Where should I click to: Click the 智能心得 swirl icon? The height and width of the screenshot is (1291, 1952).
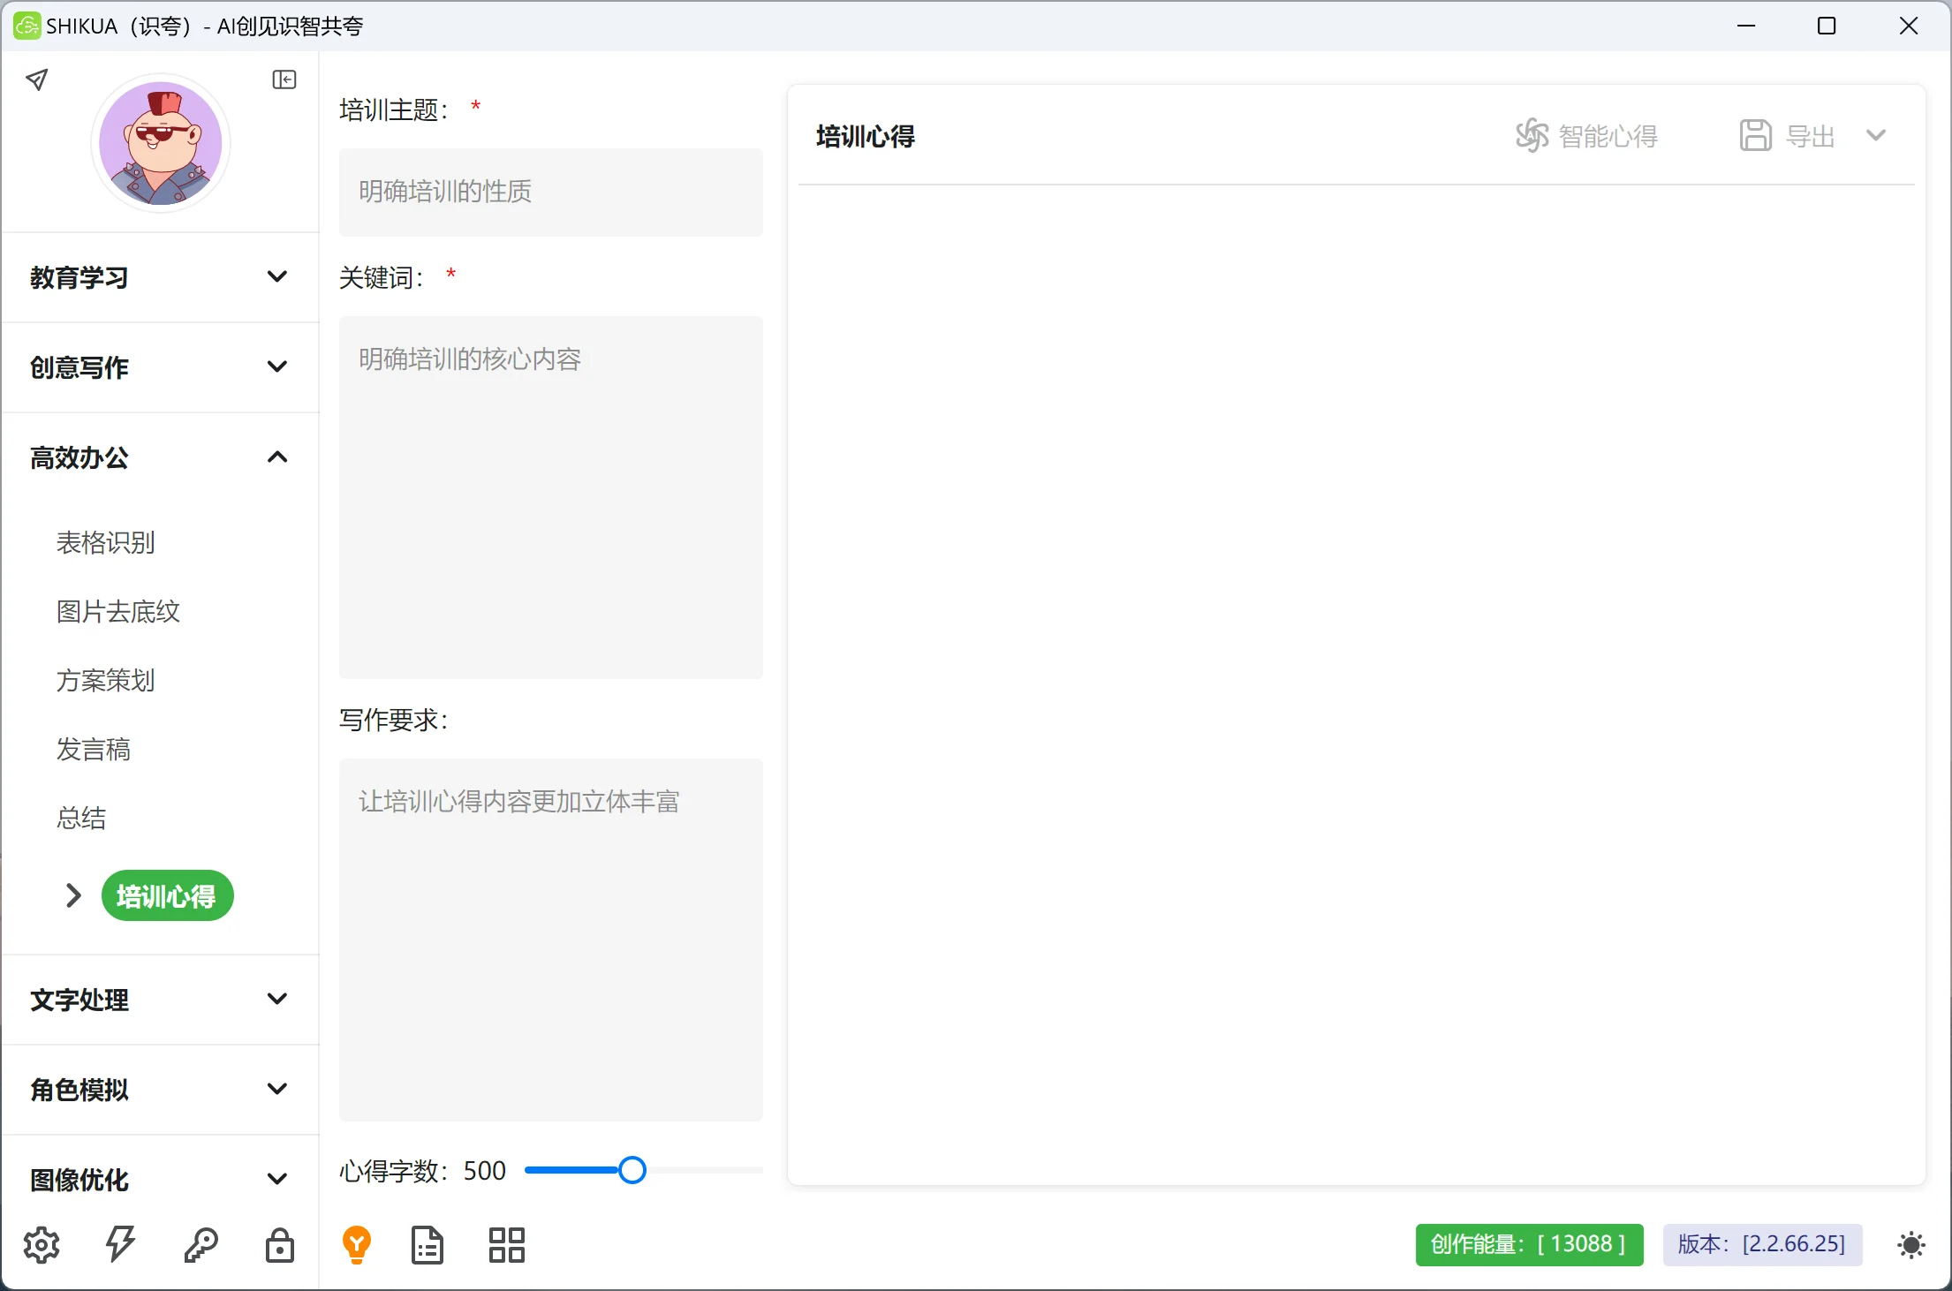tap(1532, 136)
